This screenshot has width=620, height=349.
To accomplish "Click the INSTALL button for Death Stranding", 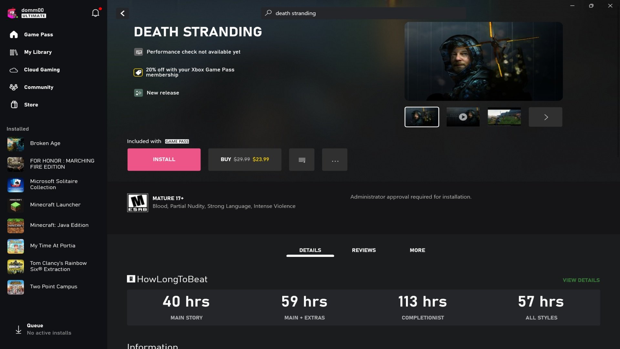I will click(164, 159).
